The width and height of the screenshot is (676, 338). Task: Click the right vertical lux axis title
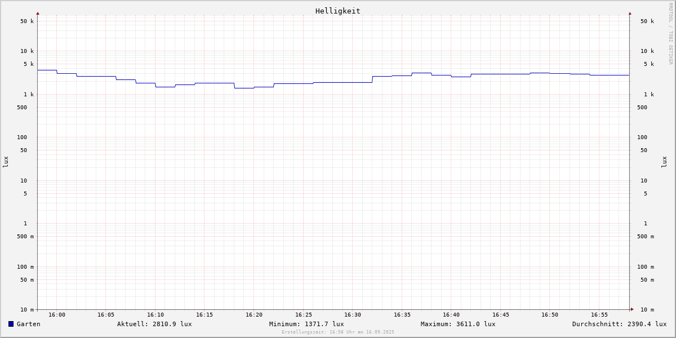[x=664, y=162]
